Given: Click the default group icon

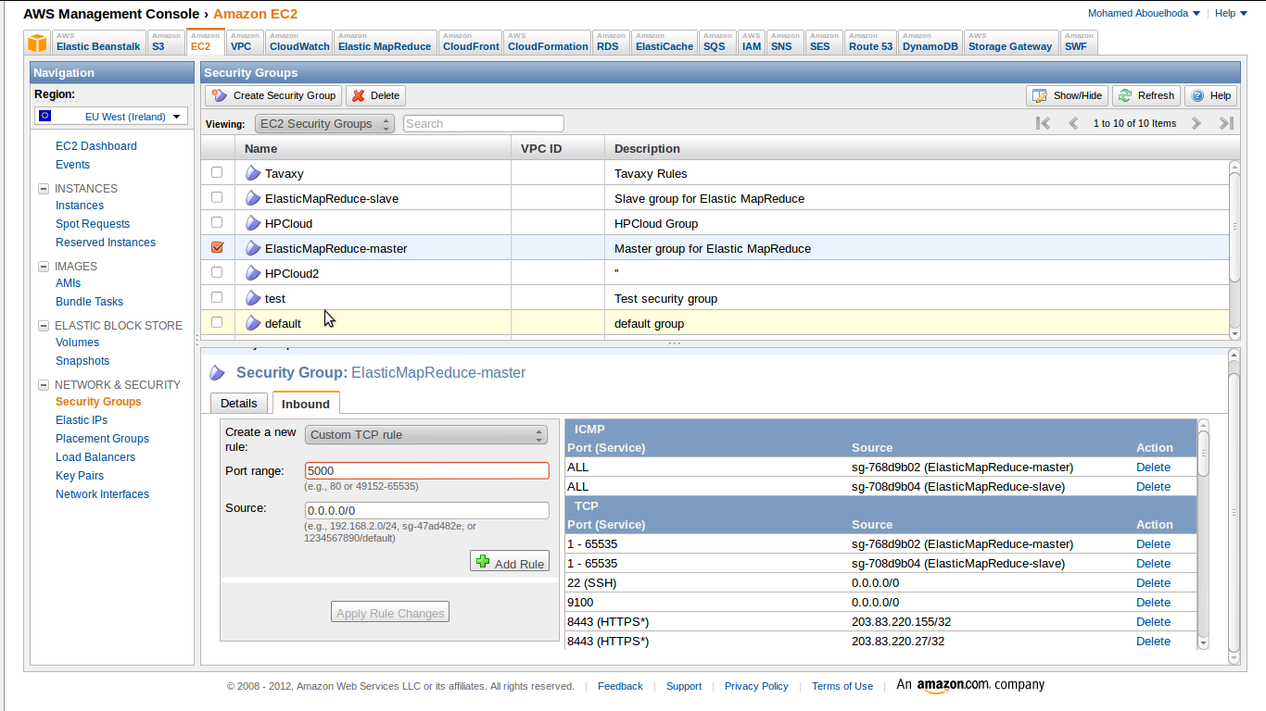Looking at the screenshot, I should coord(253,323).
